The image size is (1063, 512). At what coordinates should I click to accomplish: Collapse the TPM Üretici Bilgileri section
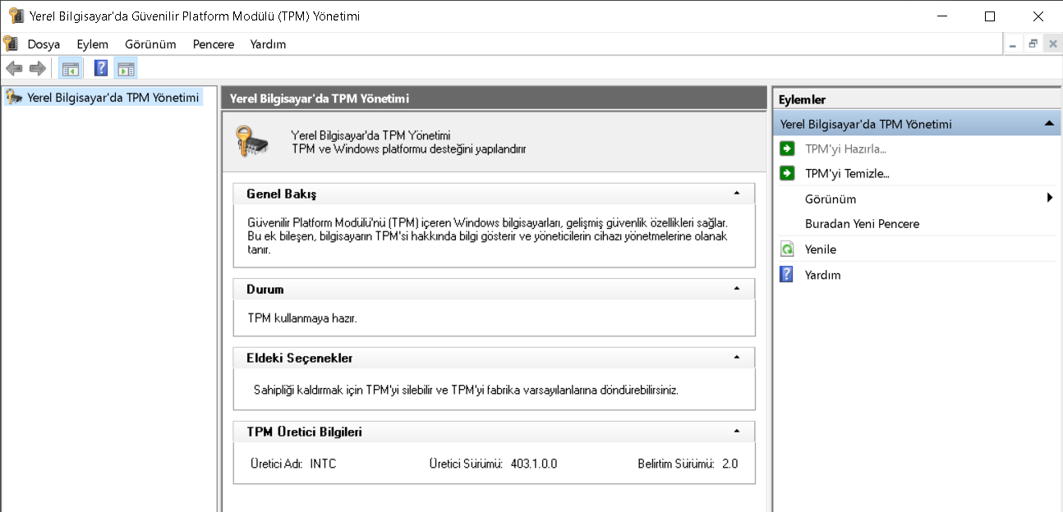point(737,431)
